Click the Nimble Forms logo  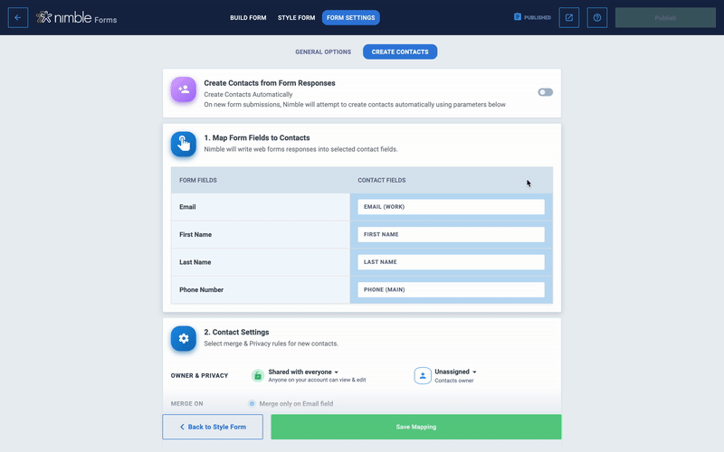tap(77, 18)
